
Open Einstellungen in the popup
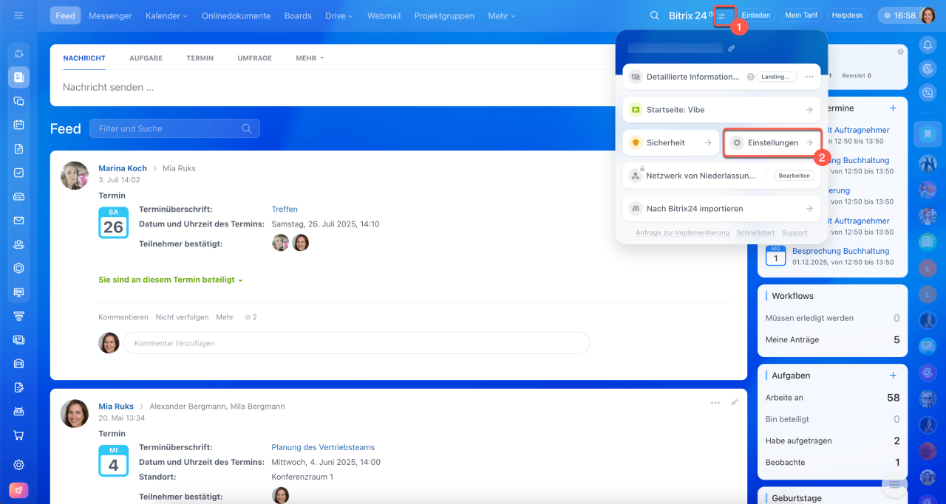(772, 142)
